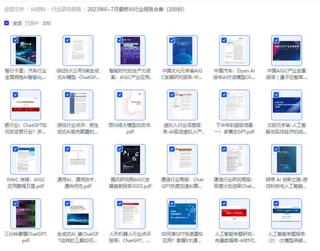
Task: Uncheck the 预训练大模型白皮书 file checkbox
Action: [120, 95]
